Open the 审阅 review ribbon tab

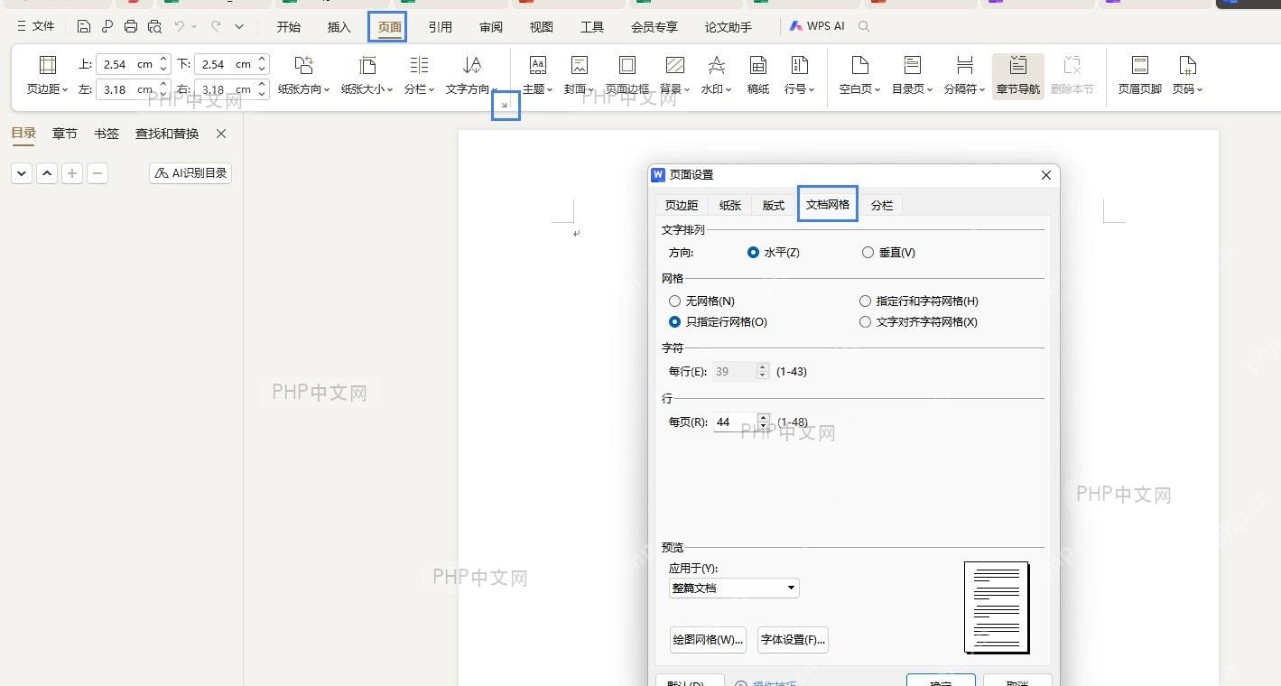[x=491, y=27]
